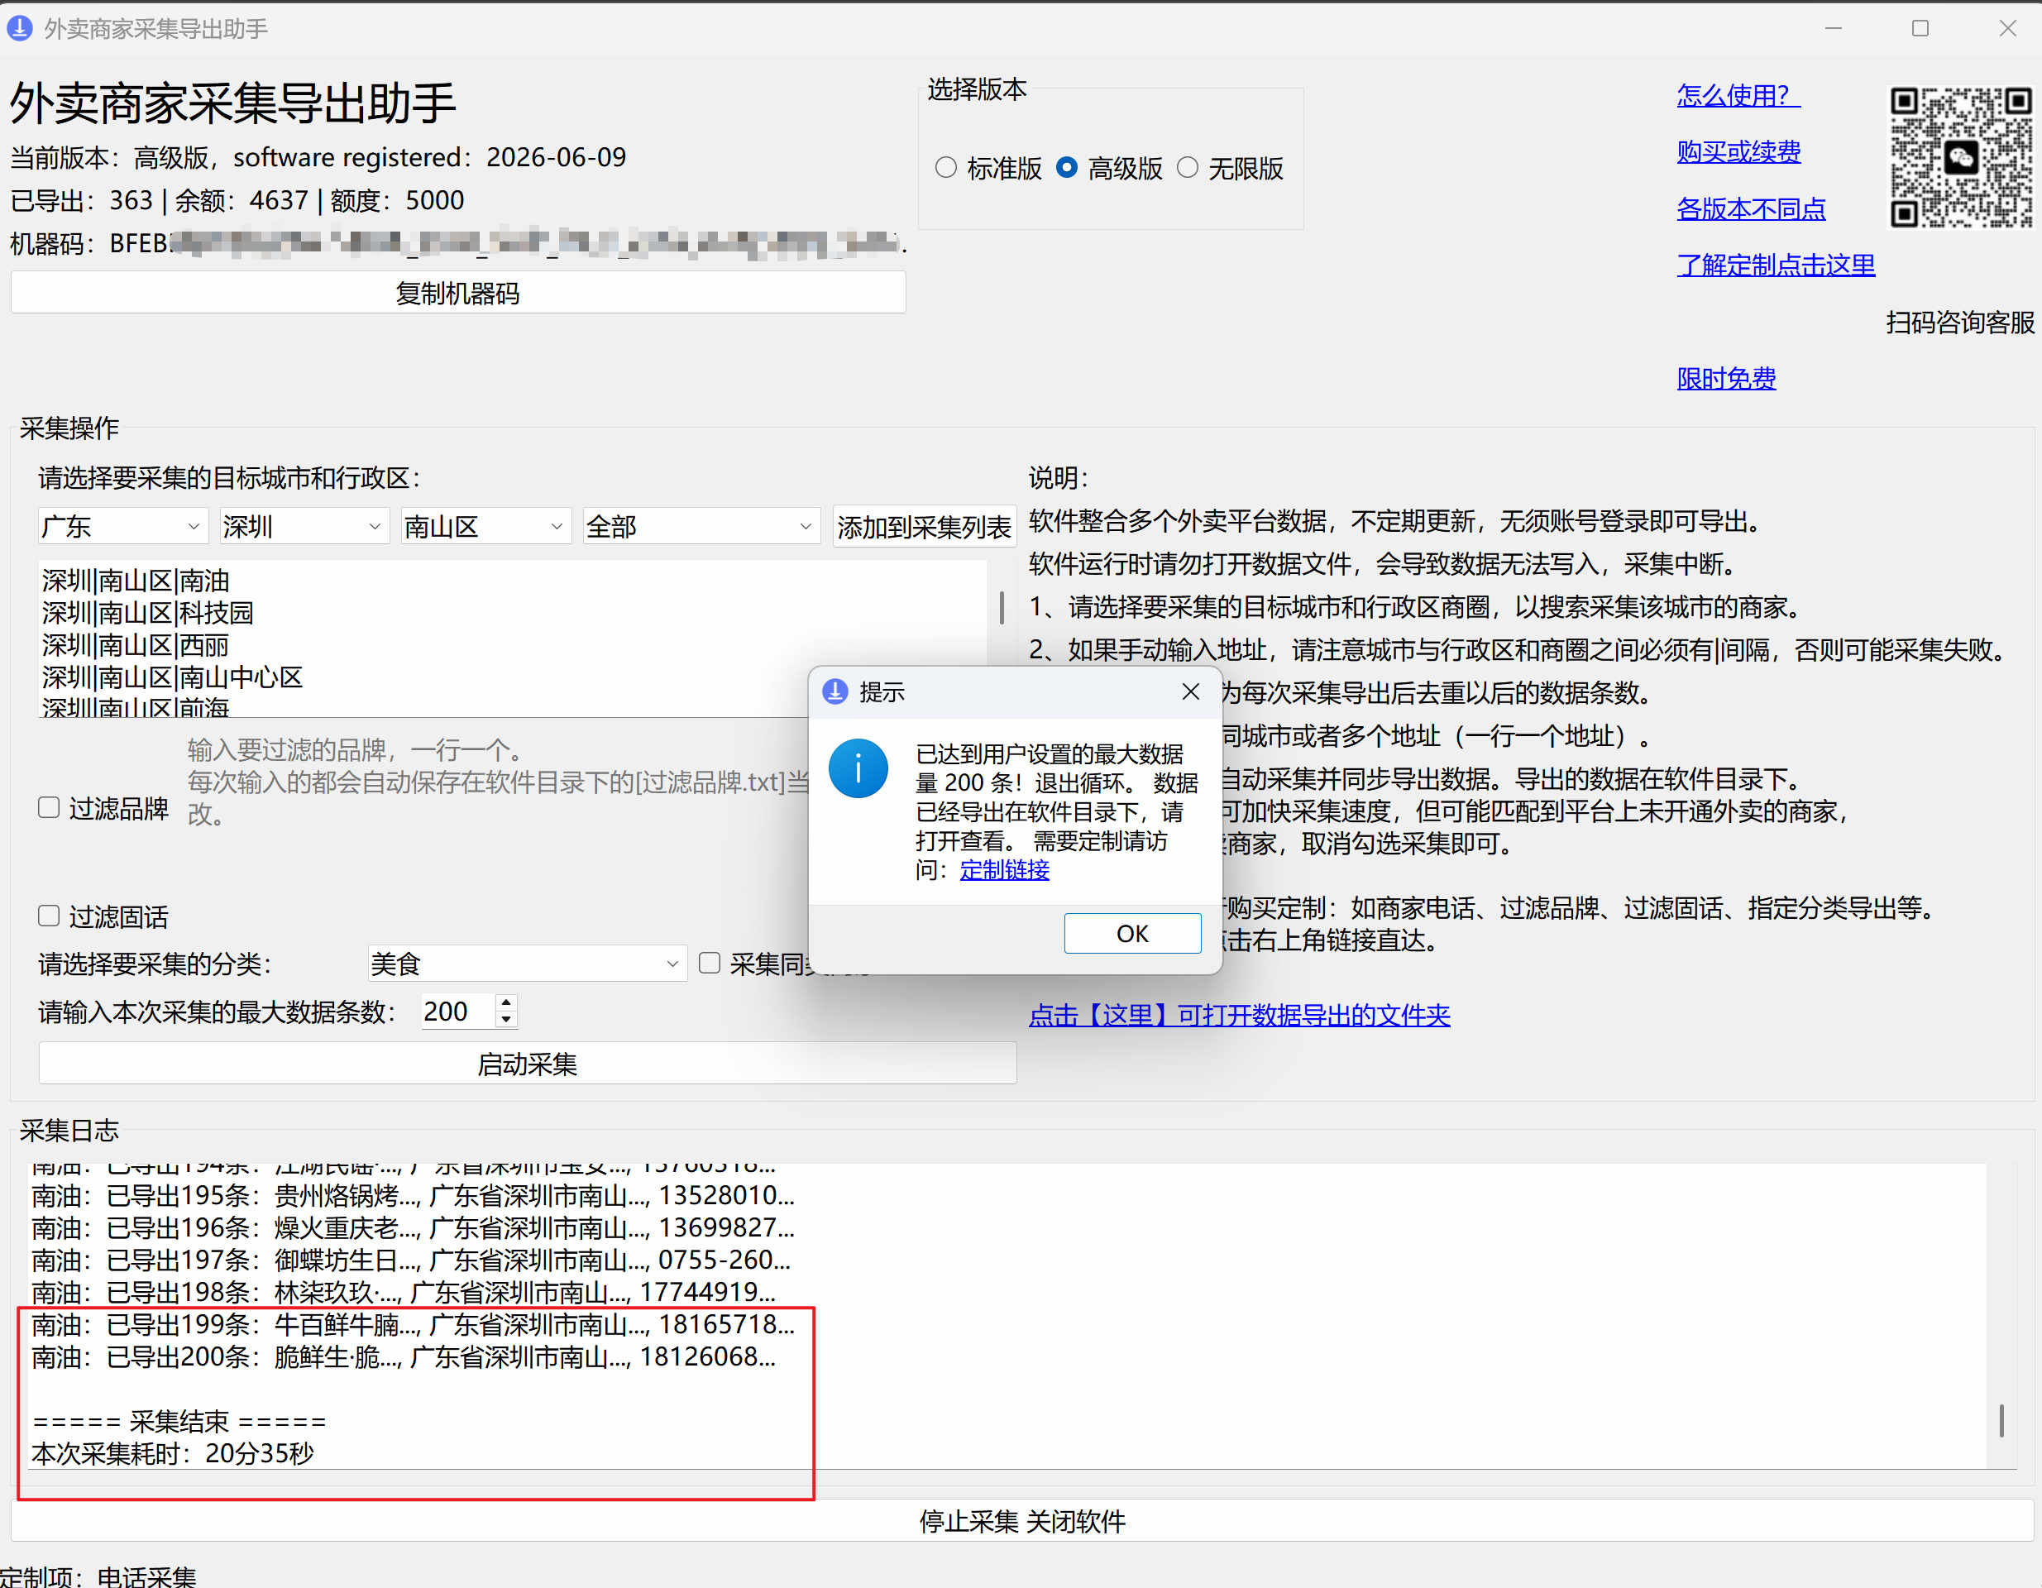This screenshot has height=1588, width=2042.
Task: Enable the 过滤品牌 checkbox
Action: point(49,807)
